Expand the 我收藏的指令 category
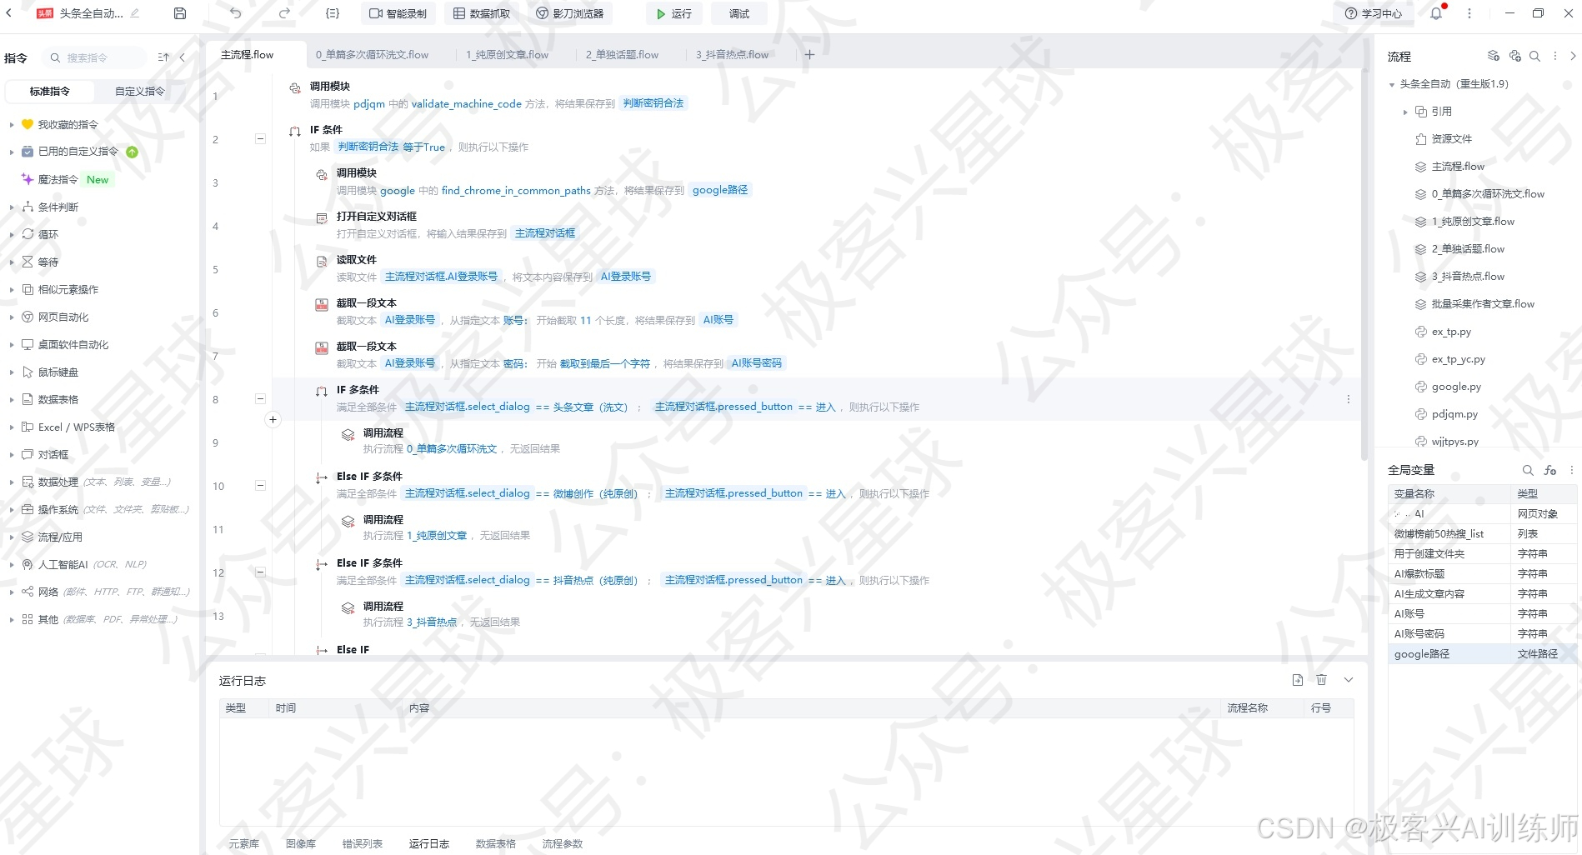The image size is (1582, 855). (x=12, y=124)
